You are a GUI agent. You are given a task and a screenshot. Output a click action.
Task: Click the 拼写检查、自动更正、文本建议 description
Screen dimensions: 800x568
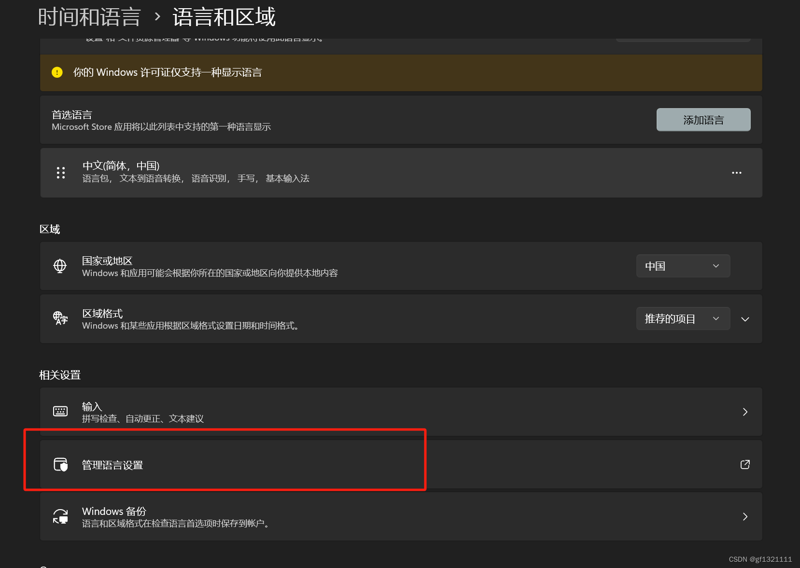(143, 418)
